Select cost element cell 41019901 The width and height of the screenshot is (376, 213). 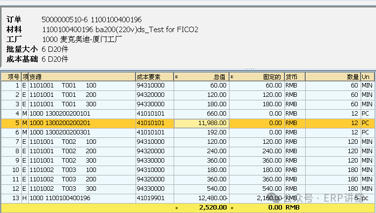[155, 198]
